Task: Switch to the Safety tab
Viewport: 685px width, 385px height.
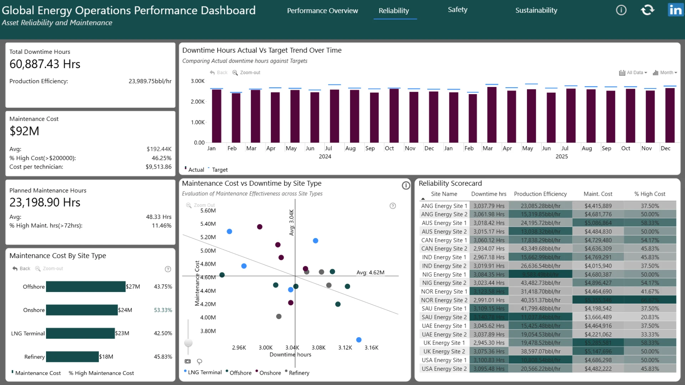Action: pos(457,10)
